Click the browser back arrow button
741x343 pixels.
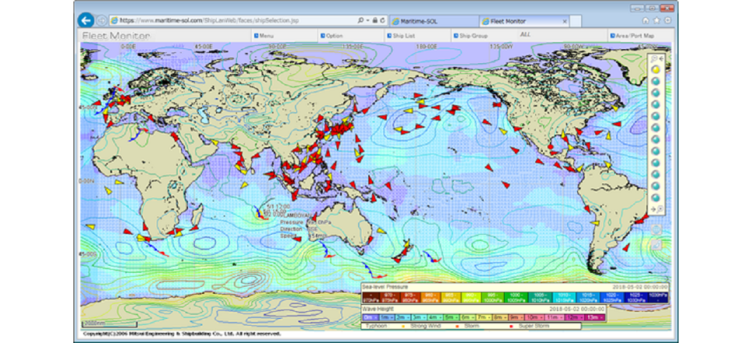tap(87, 19)
